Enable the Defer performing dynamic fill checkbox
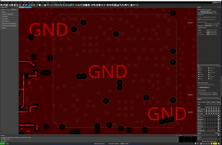This screenshot has width=222, height=145. coord(199,19)
